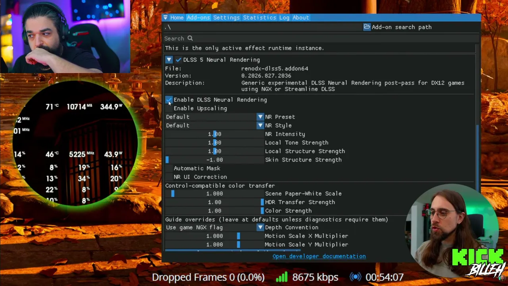Click the Scene Paper-White Scale slider
Viewport: 508px width, 286px height.
click(214, 193)
